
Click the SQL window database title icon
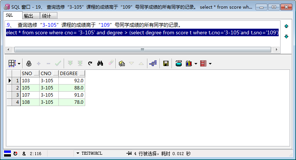tap(7, 7)
